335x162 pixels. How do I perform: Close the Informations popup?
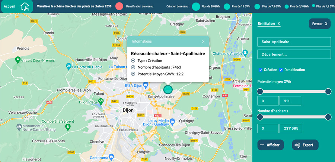(x=203, y=42)
